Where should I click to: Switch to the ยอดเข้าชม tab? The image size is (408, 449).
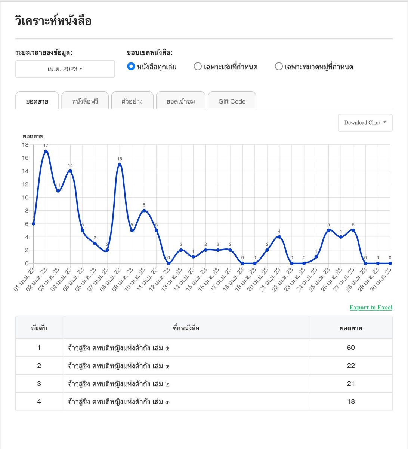click(x=181, y=101)
